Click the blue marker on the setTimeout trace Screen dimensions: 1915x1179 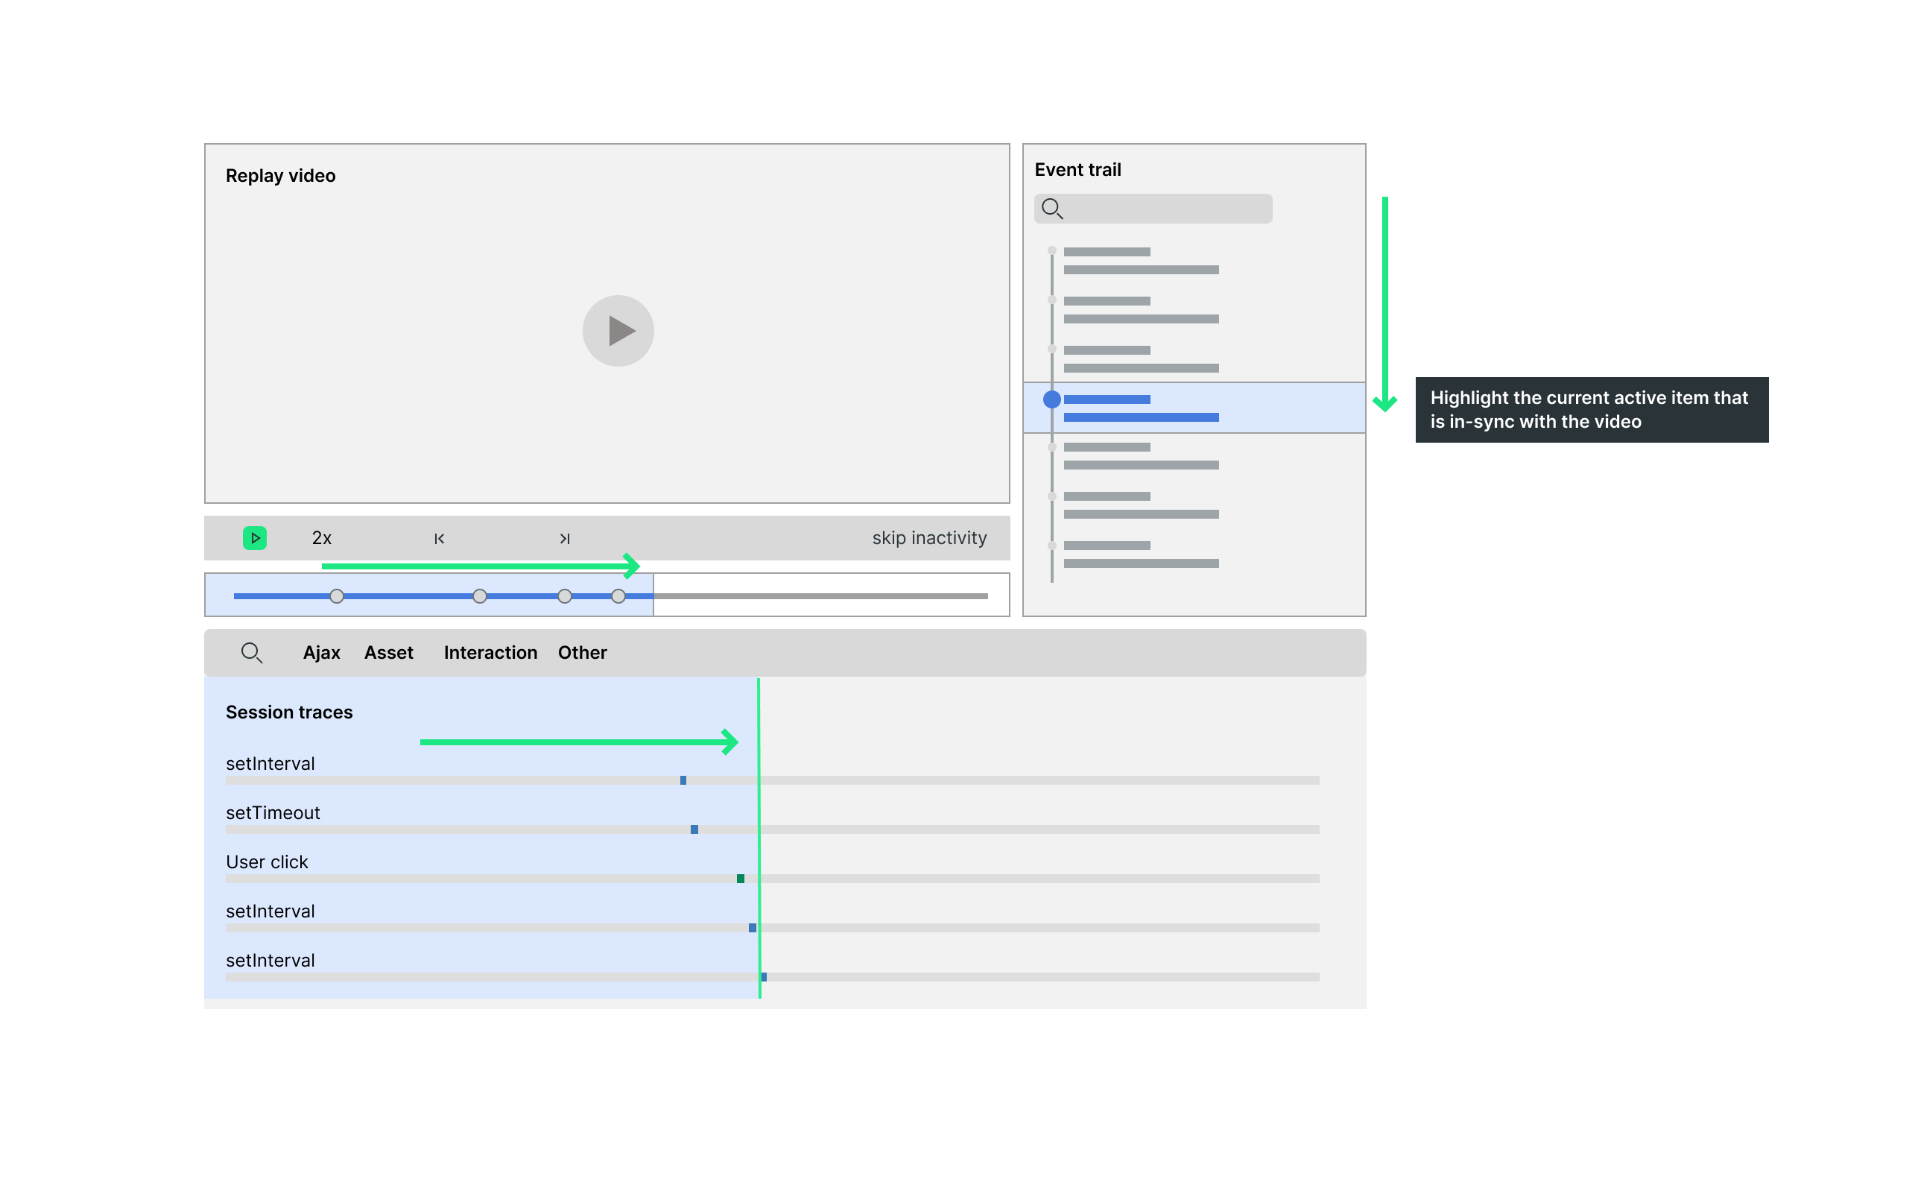[694, 829]
